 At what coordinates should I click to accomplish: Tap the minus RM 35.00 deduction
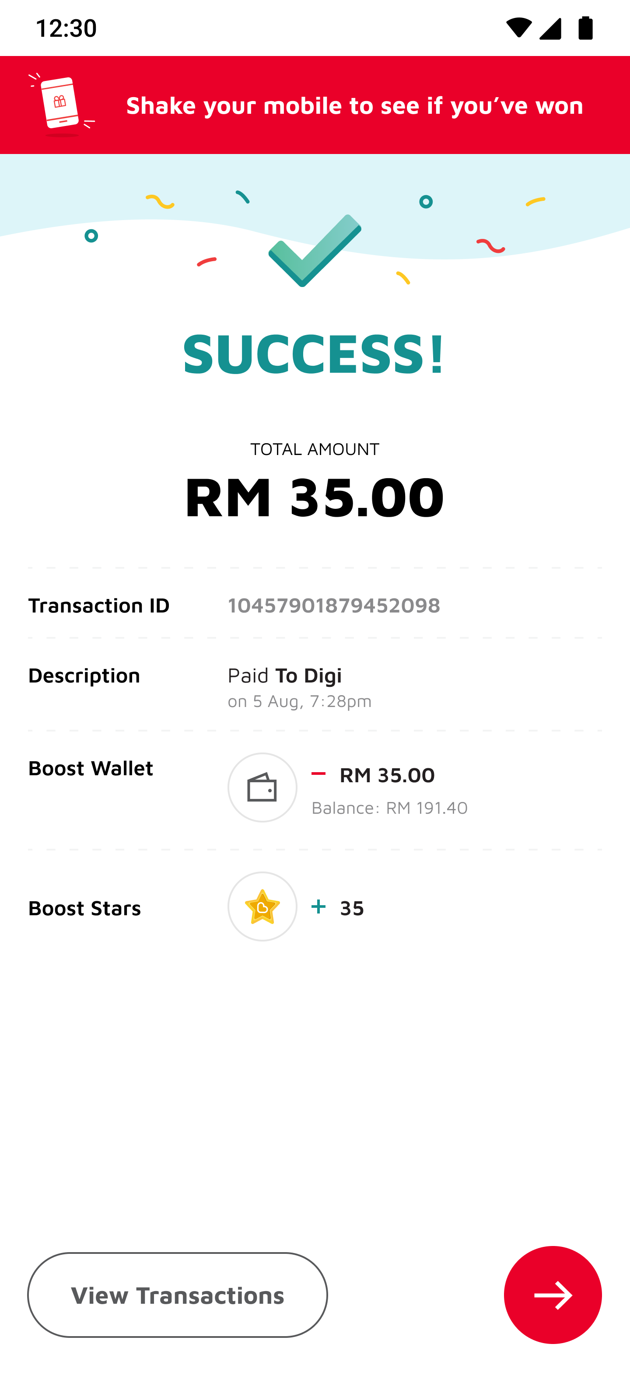click(x=373, y=775)
